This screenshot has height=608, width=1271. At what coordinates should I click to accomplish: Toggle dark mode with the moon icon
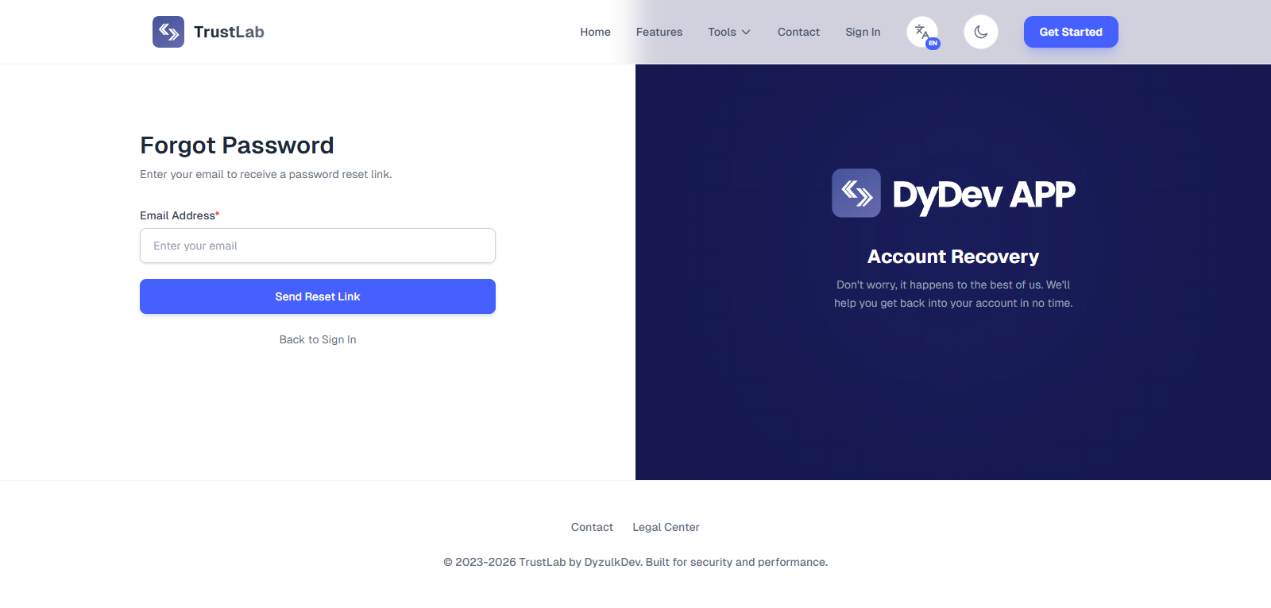point(981,32)
